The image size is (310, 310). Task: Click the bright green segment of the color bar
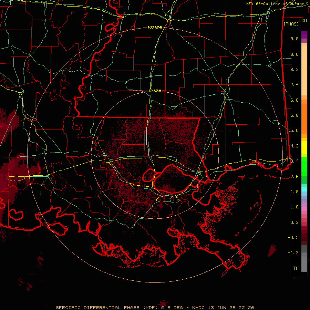304,166
